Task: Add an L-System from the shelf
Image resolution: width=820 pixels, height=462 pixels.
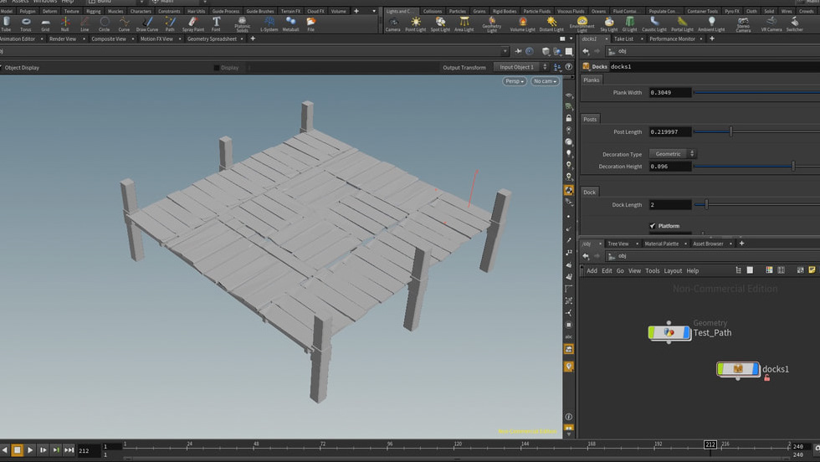Action: (269, 23)
